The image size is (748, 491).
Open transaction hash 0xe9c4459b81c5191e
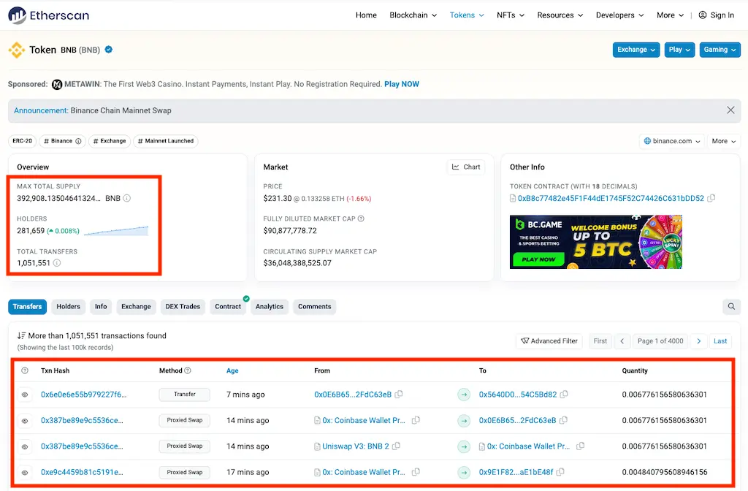82,472
